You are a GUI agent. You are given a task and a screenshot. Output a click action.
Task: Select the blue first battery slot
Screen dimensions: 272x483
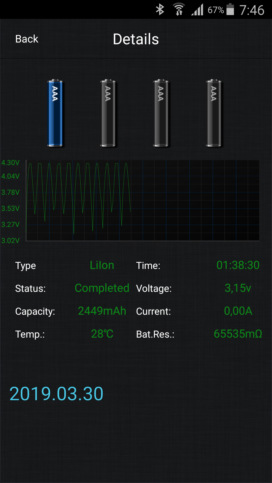pyautogui.click(x=55, y=113)
